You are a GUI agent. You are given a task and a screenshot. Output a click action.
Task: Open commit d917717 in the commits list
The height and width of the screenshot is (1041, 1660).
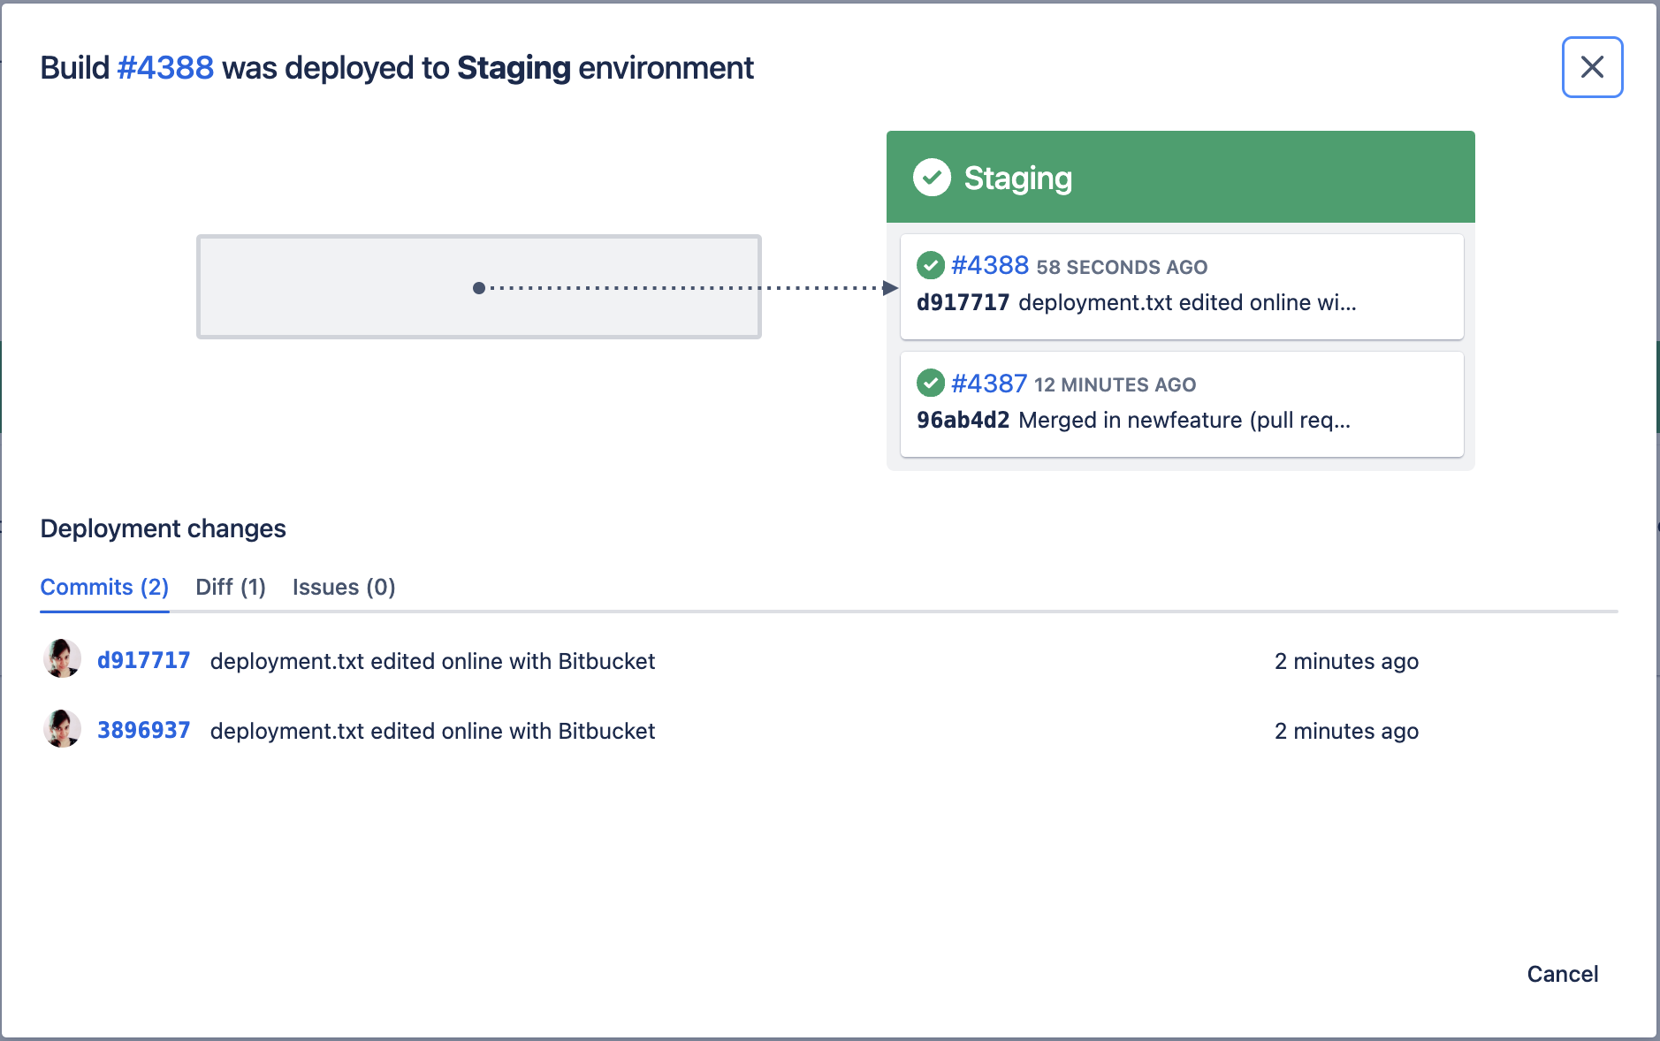click(143, 661)
